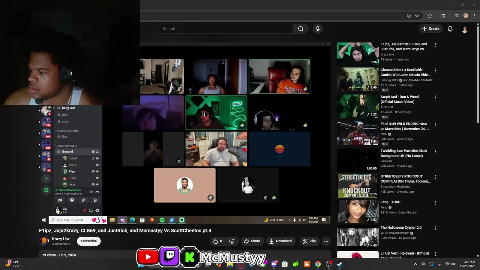Image resolution: width=480 pixels, height=270 pixels.
Task: Open Chrome three-dot menu
Action: (474, 16)
